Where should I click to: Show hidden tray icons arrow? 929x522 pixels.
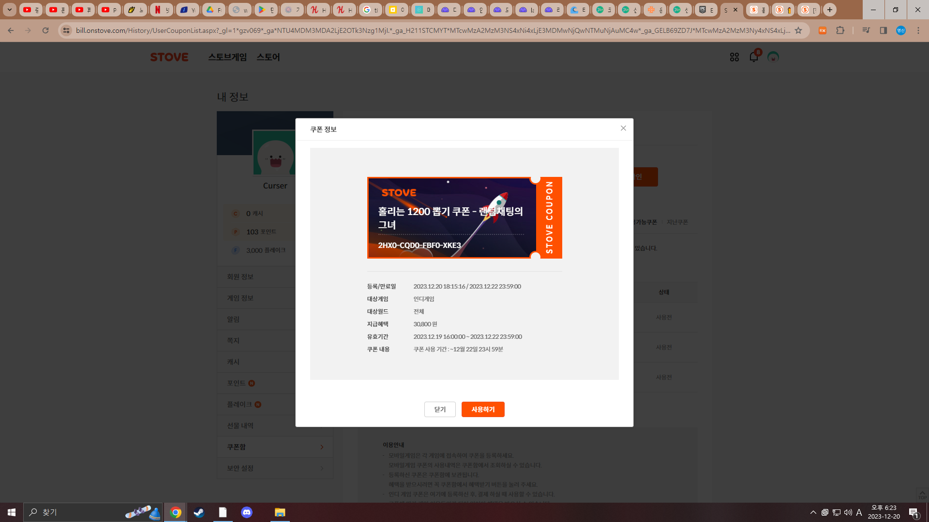(813, 512)
